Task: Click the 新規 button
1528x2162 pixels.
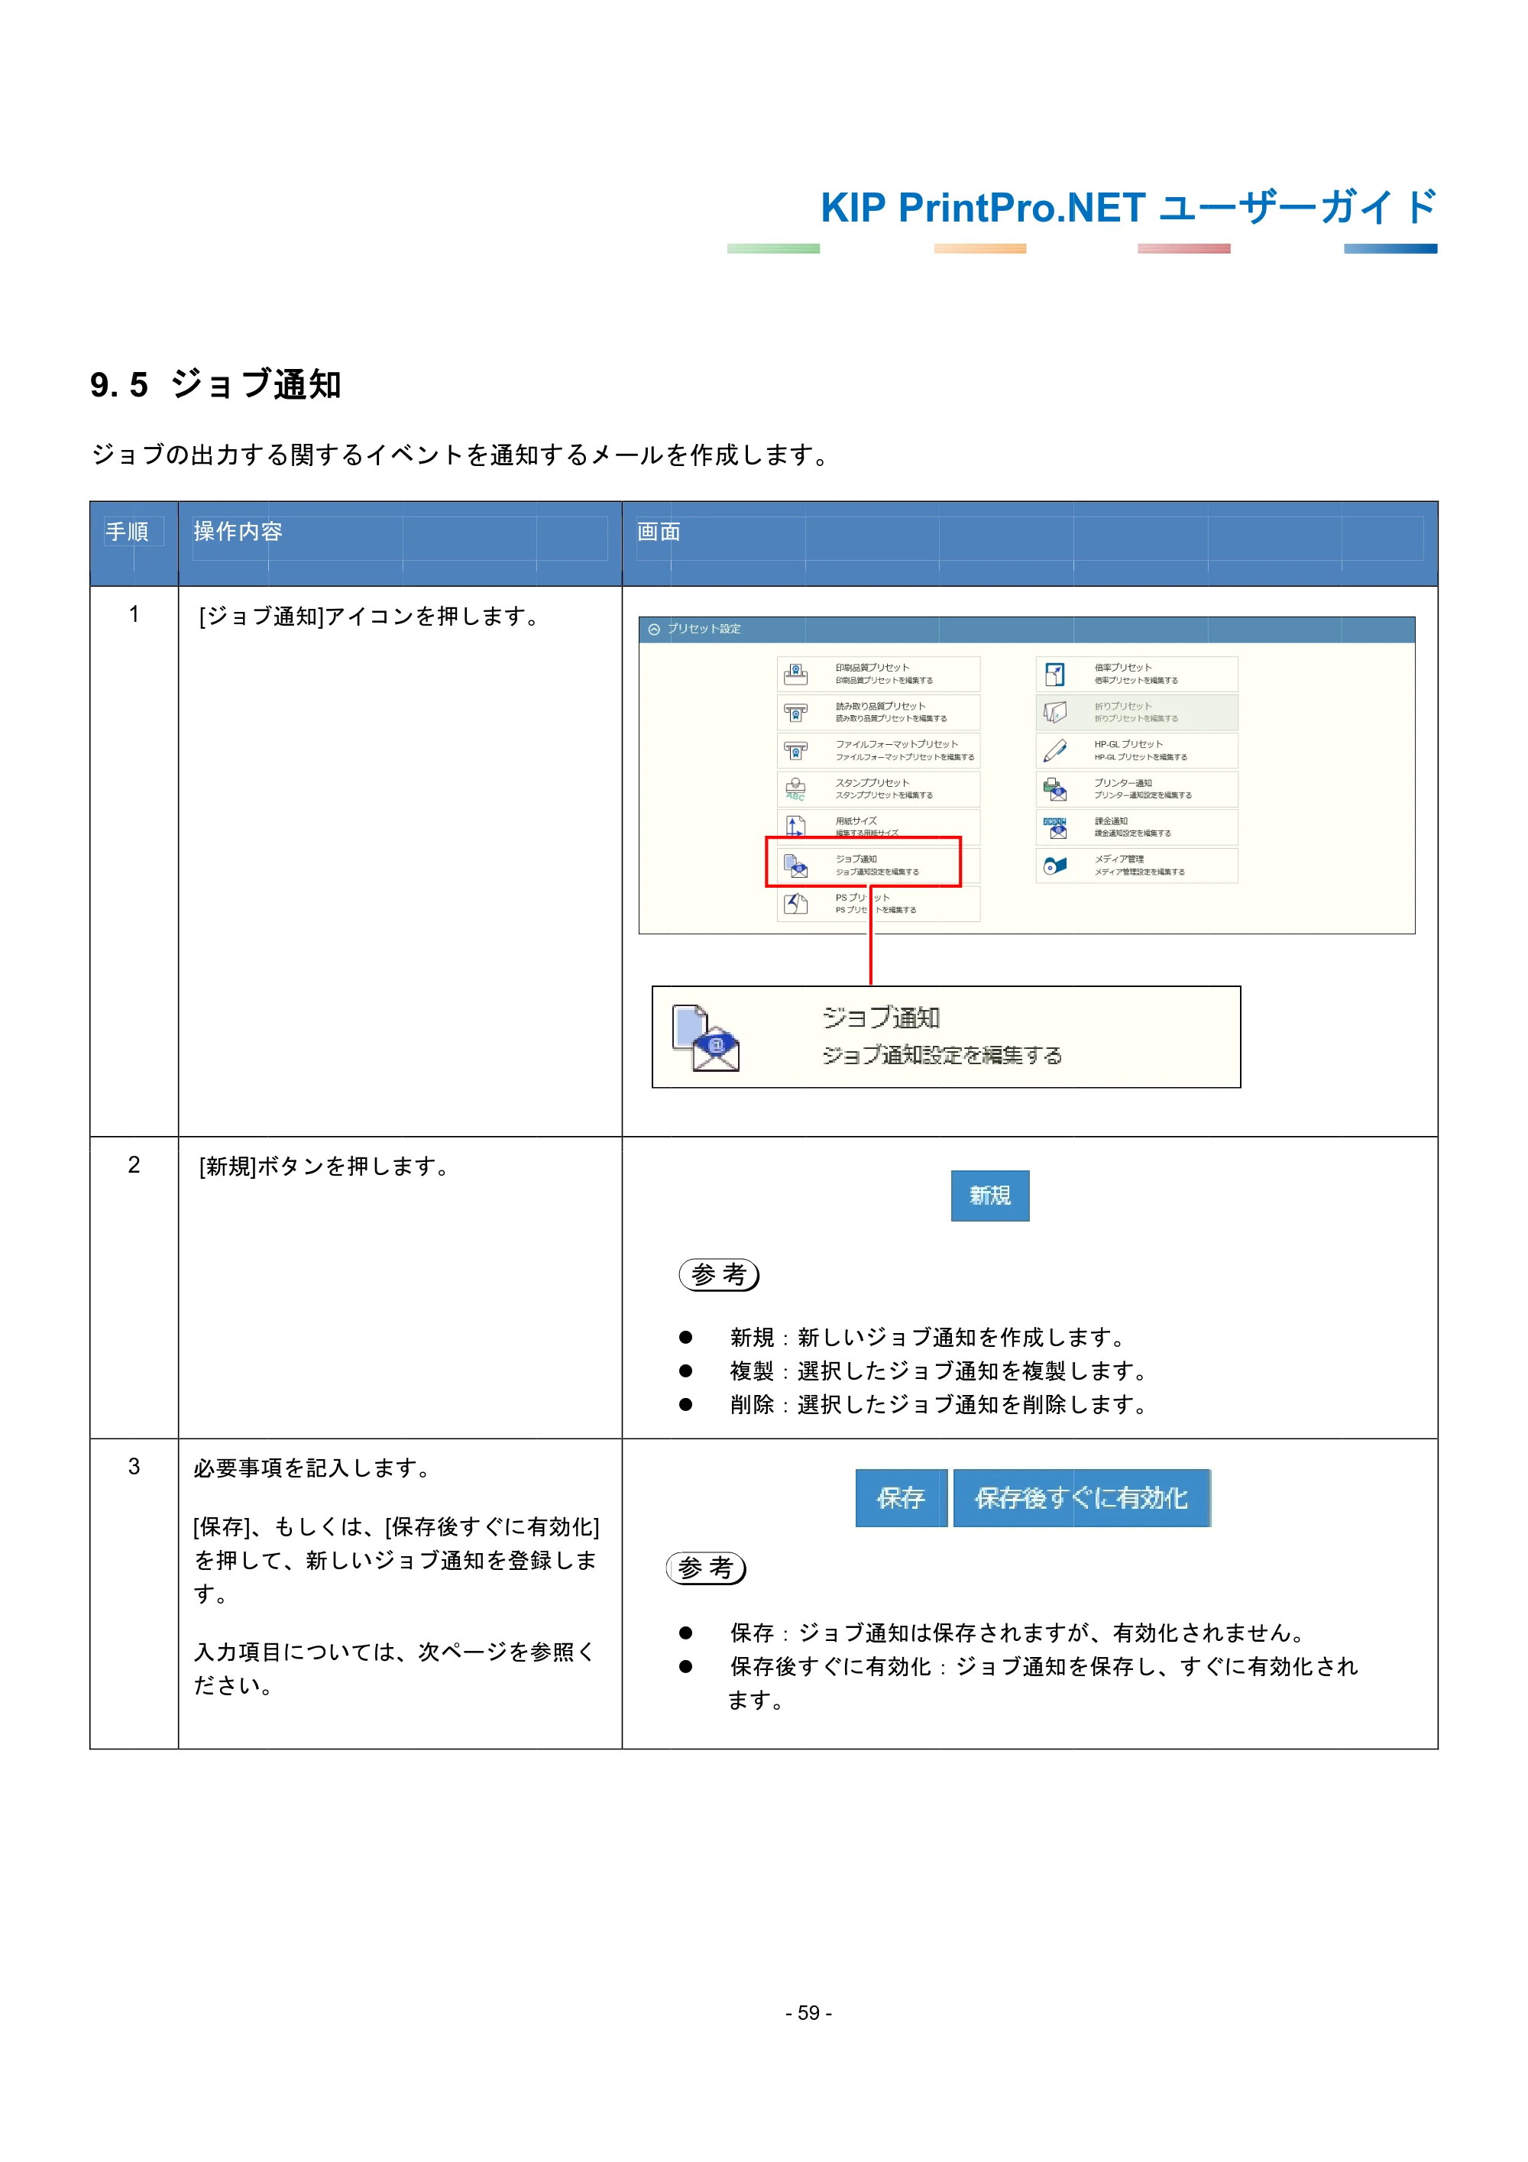Action: tap(989, 1195)
